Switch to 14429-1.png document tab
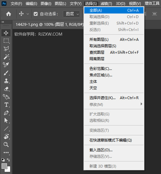 [x=50, y=25]
